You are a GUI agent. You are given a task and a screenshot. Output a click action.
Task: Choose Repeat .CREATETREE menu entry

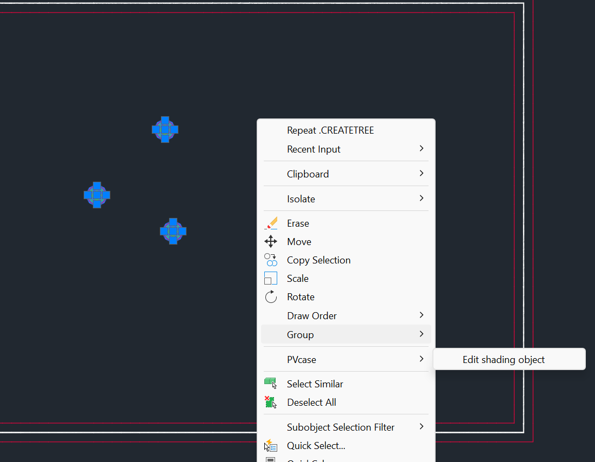(330, 130)
